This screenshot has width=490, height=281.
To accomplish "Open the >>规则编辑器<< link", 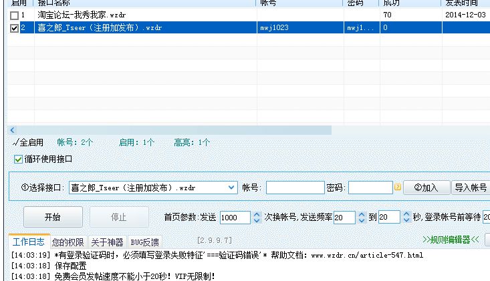I will (451, 239).
